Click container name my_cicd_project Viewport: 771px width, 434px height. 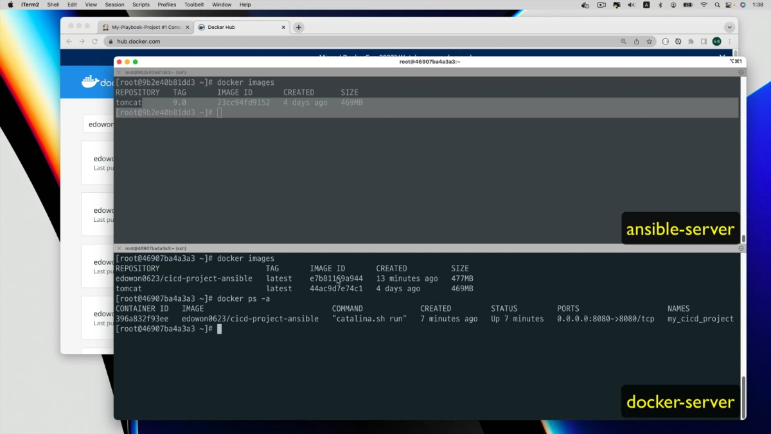700,319
